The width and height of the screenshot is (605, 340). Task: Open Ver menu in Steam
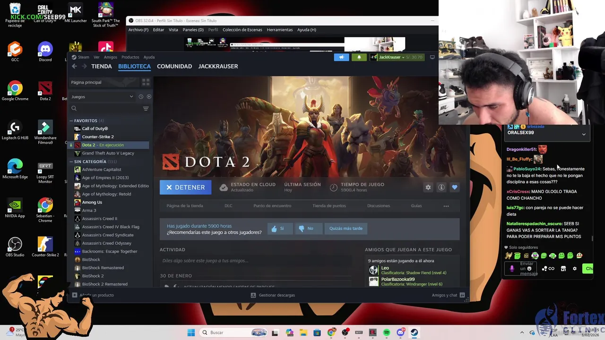96,57
